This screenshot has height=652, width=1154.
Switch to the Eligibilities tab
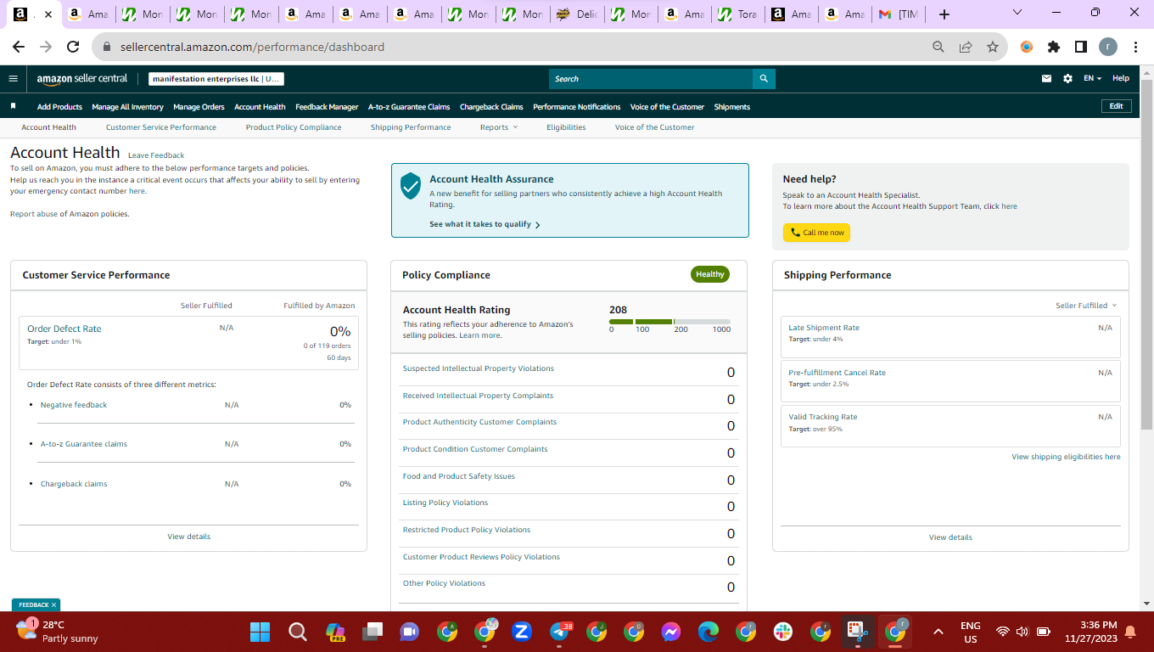[566, 127]
